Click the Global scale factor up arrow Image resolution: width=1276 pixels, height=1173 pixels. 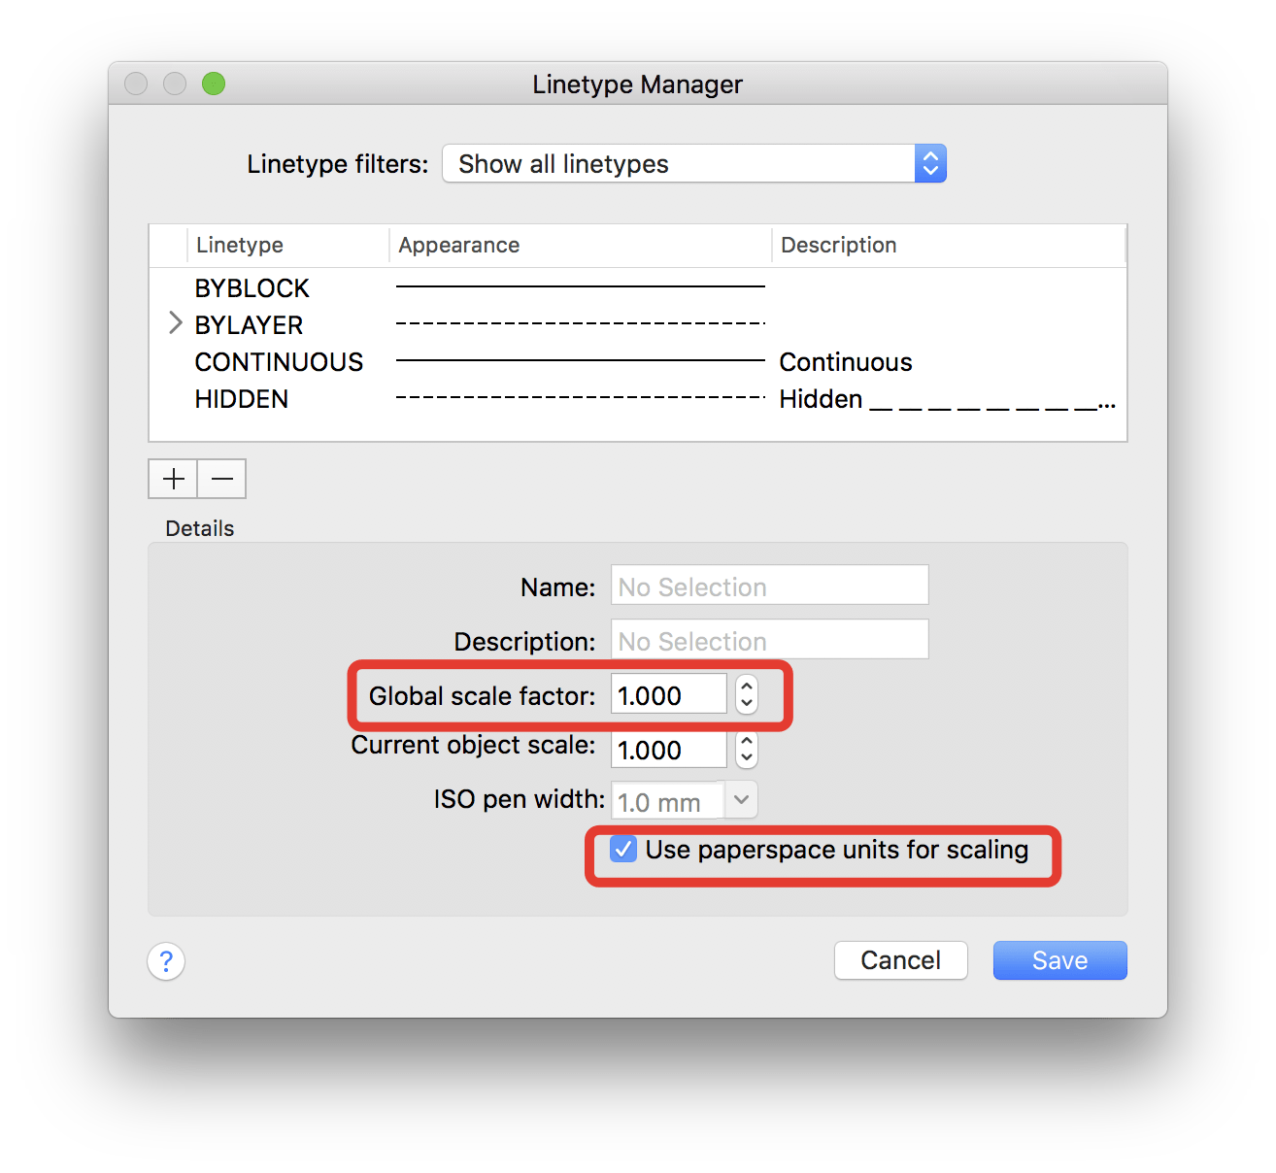coord(746,686)
